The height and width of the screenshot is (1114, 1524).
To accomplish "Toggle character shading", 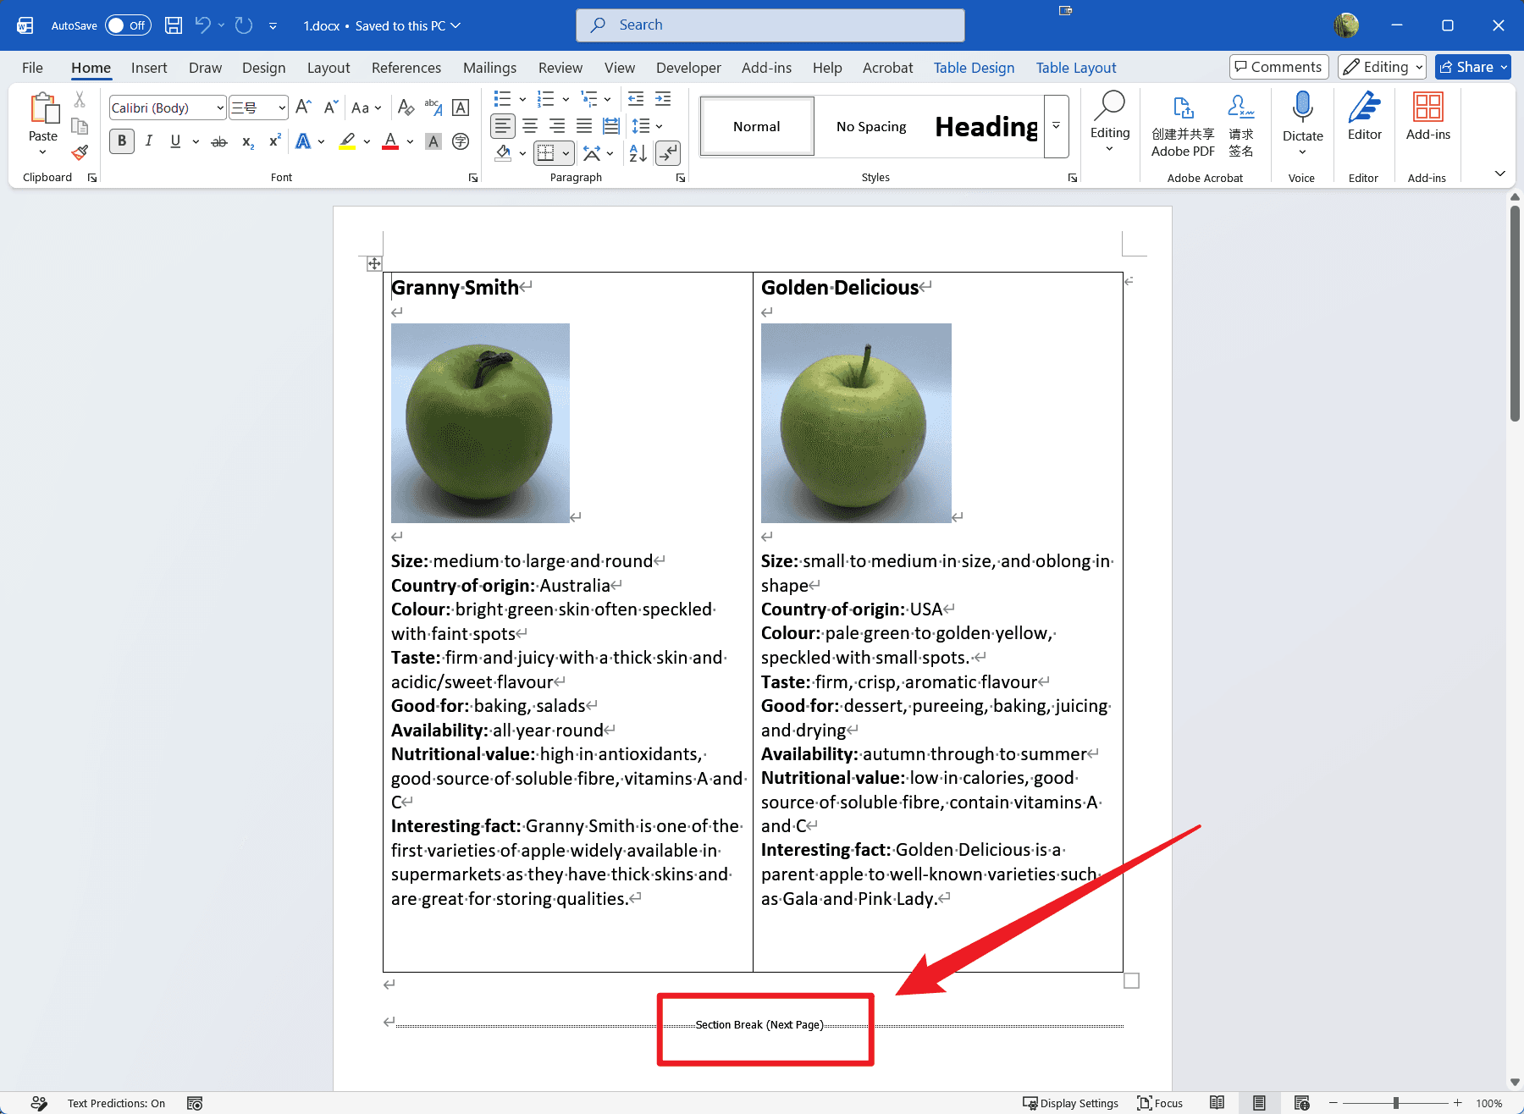I will (x=433, y=141).
